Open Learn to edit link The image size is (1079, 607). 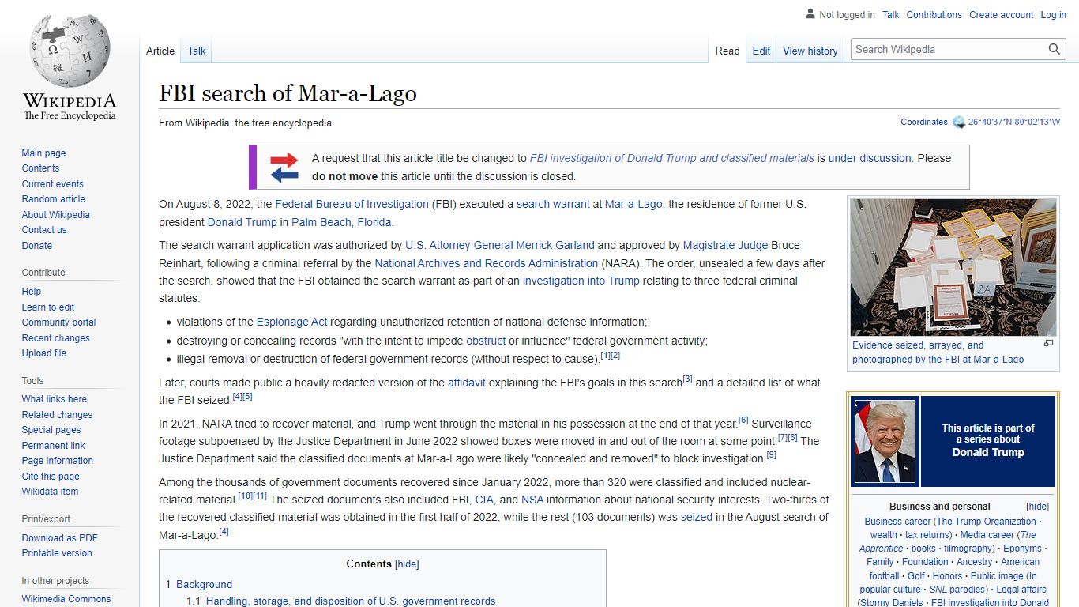pos(47,307)
